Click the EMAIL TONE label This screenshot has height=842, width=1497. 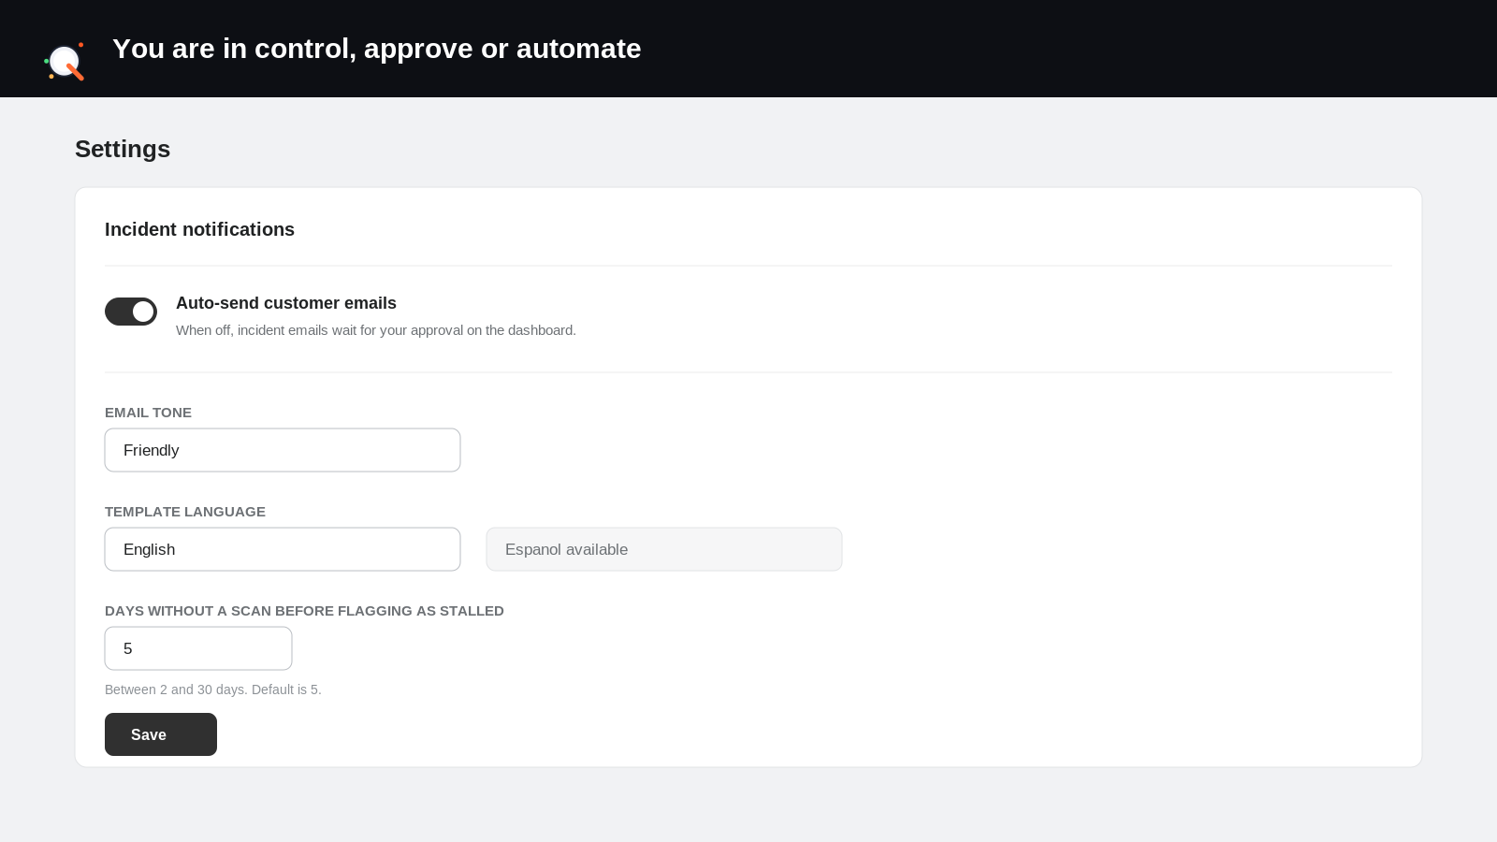click(x=148, y=413)
